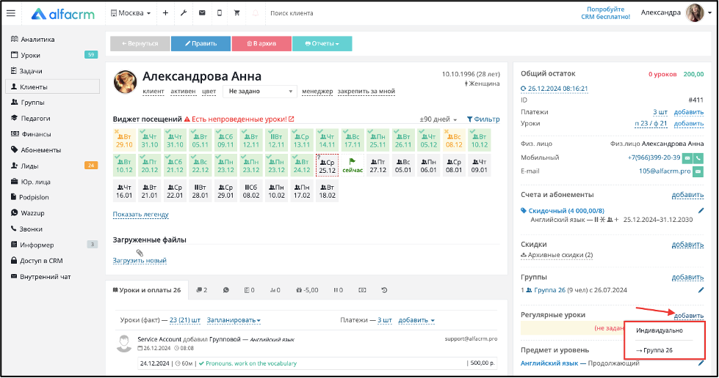Click the mobile device icon in top bar

click(x=219, y=13)
